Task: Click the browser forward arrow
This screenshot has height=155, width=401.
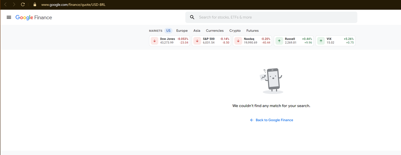Action: pos(13,5)
